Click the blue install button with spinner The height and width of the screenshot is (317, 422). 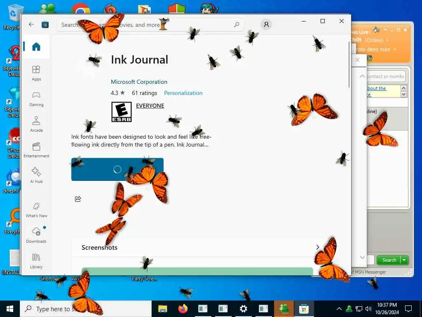(x=117, y=169)
